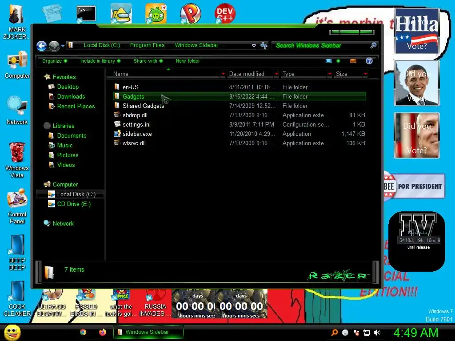The image size is (455, 341).
Task: Sort by the Date modified column
Action: pyautogui.click(x=250, y=74)
